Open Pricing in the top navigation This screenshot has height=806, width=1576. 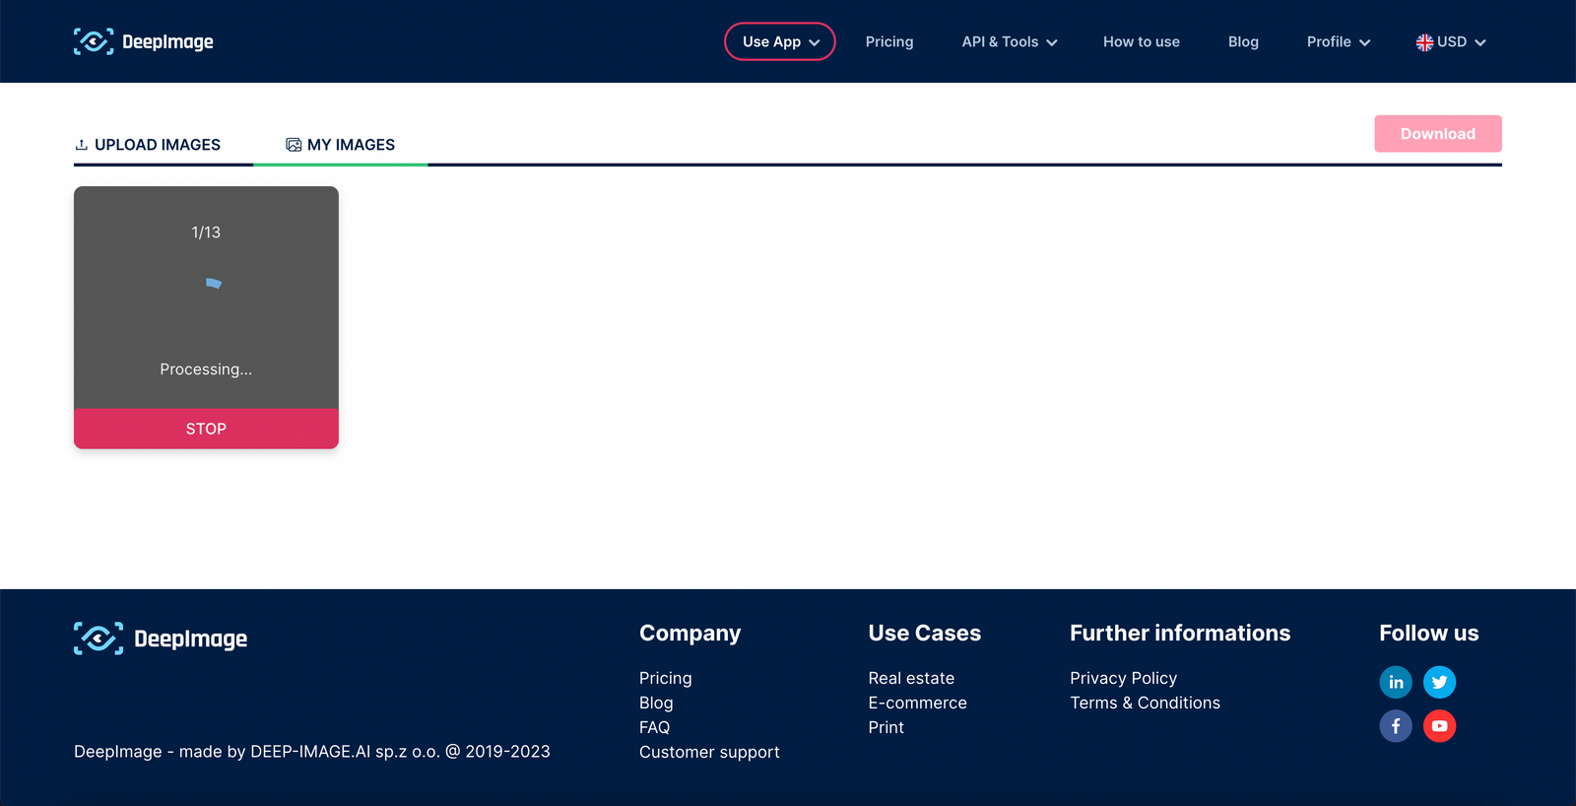889,41
